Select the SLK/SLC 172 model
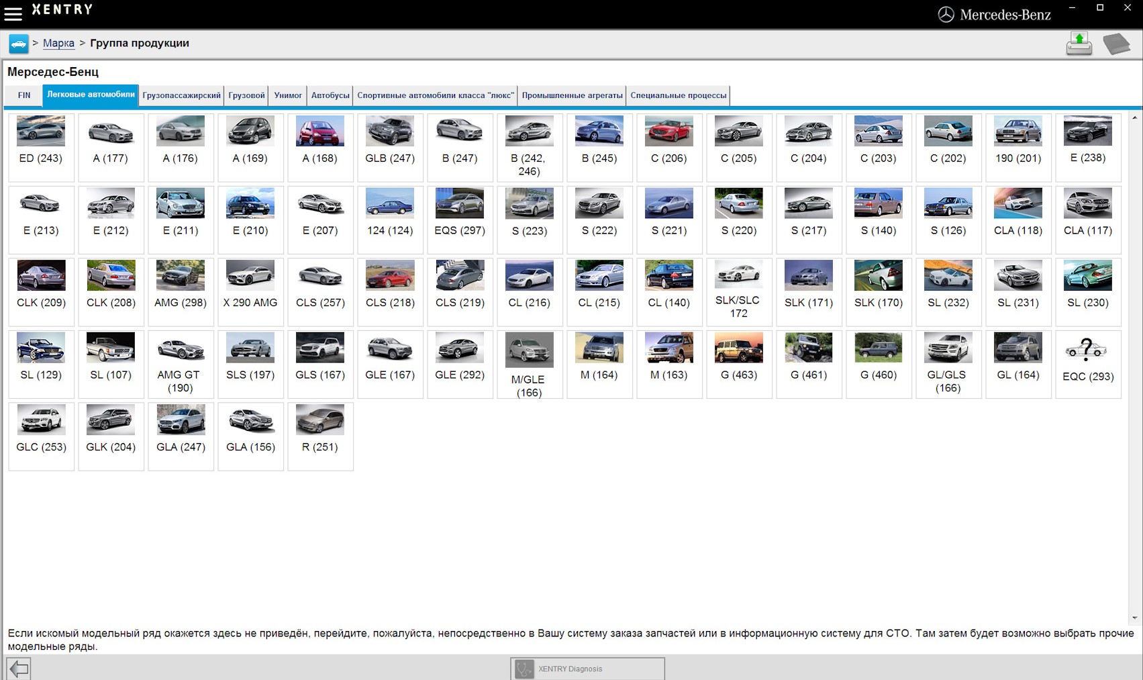The width and height of the screenshot is (1143, 680). point(739,292)
